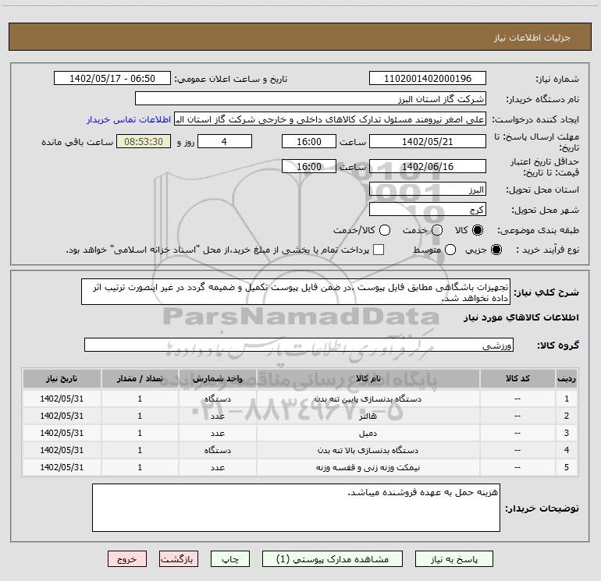Click the توضیحات خریدار notes box
This screenshot has width=601, height=581.
(296, 508)
